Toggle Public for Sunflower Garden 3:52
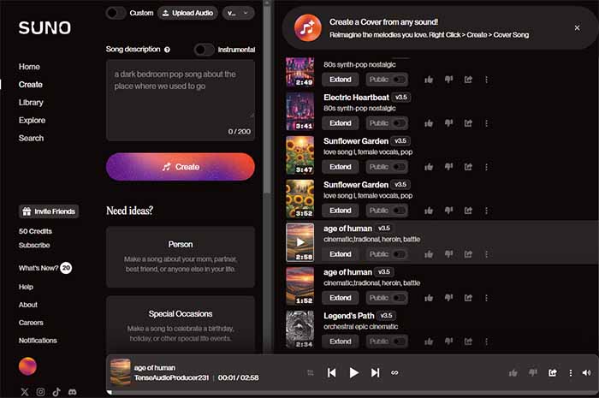This screenshot has width=599, height=398. click(387, 211)
